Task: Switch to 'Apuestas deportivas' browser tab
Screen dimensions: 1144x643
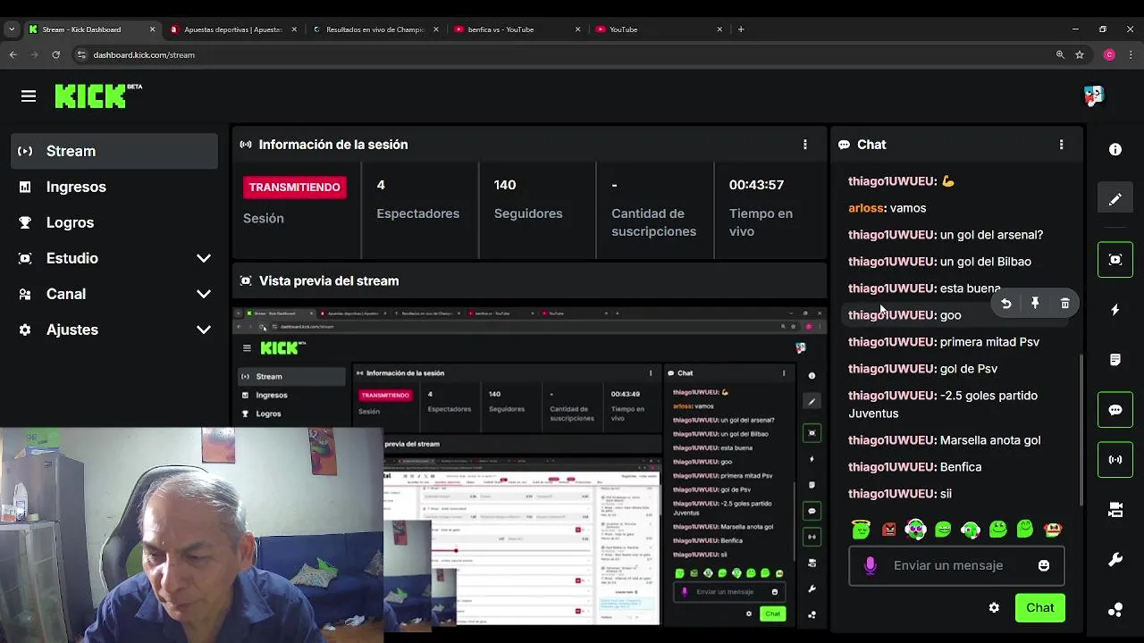Action: click(232, 29)
